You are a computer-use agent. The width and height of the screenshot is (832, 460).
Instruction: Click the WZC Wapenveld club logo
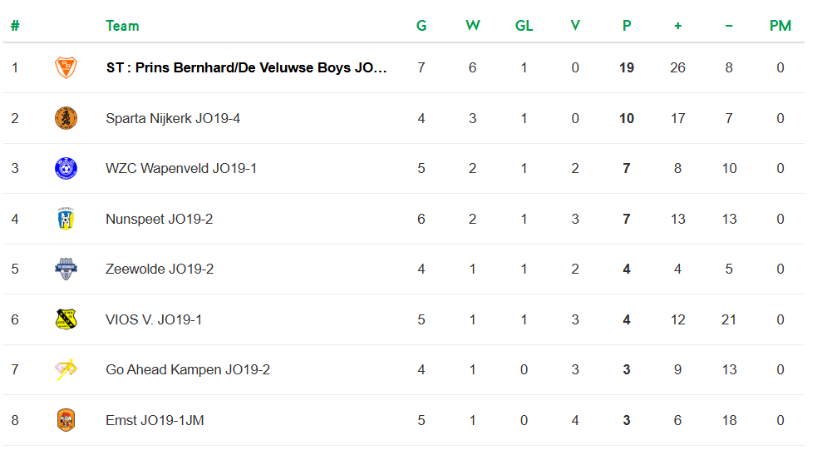[66, 168]
